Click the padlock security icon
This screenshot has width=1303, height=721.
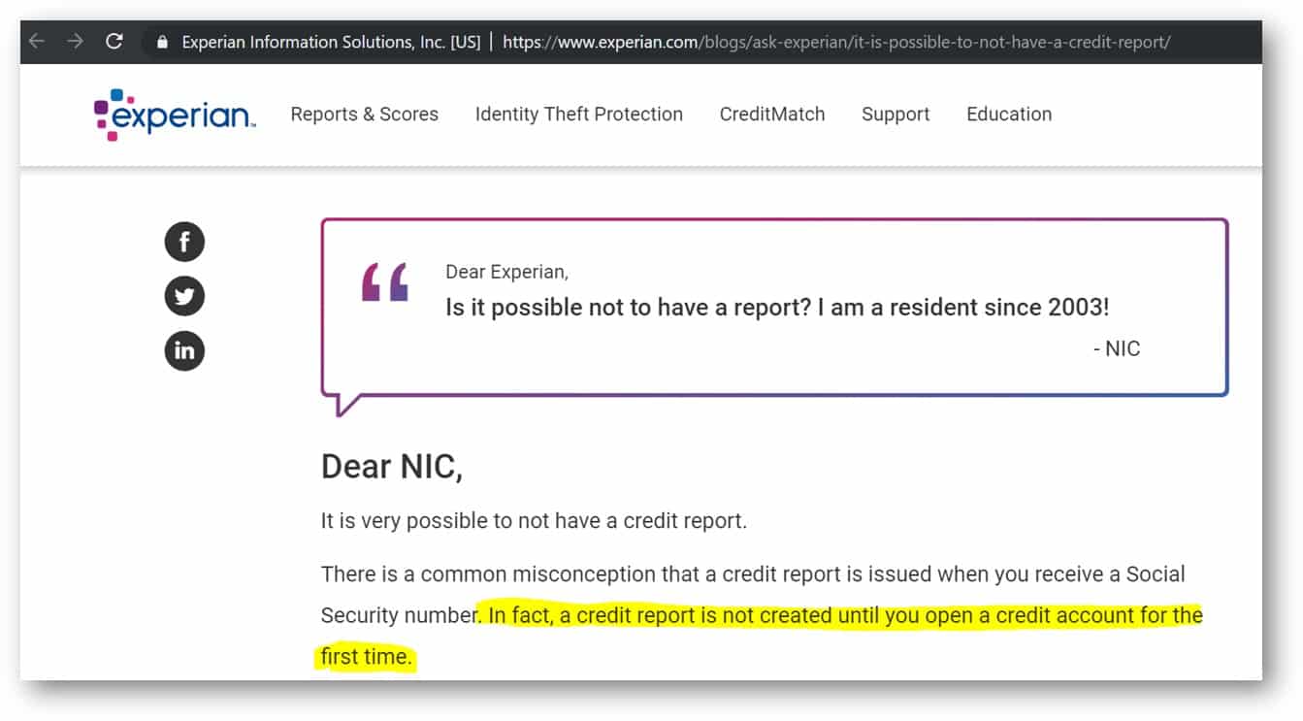click(x=162, y=43)
